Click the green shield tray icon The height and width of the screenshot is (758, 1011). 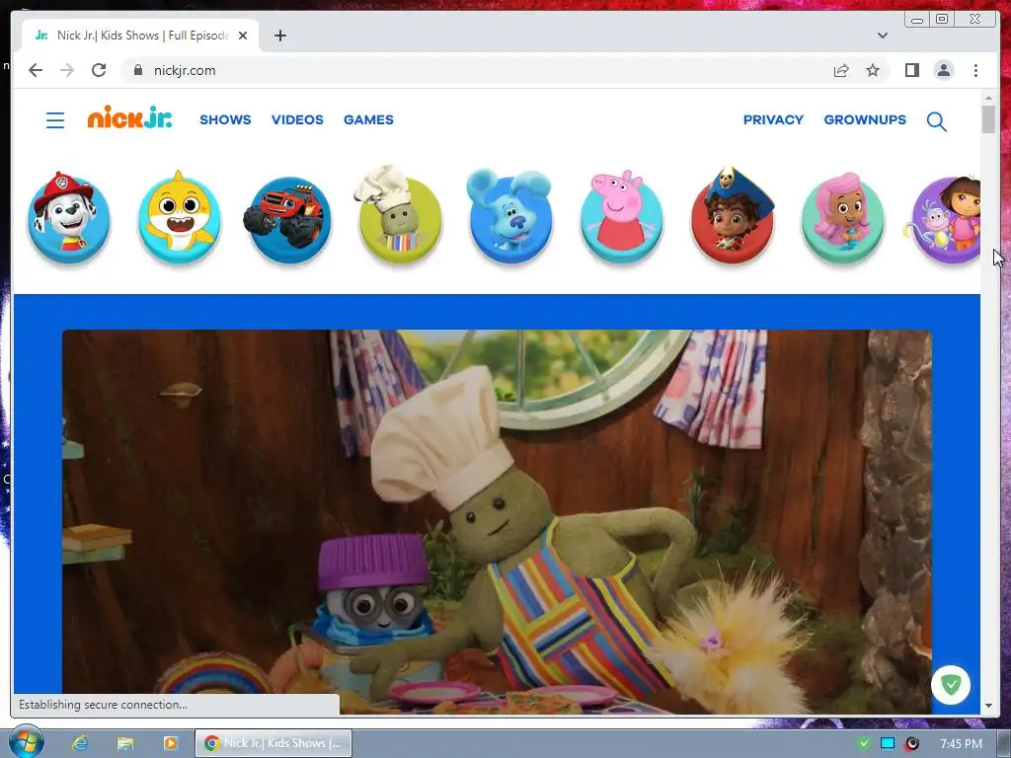863,743
